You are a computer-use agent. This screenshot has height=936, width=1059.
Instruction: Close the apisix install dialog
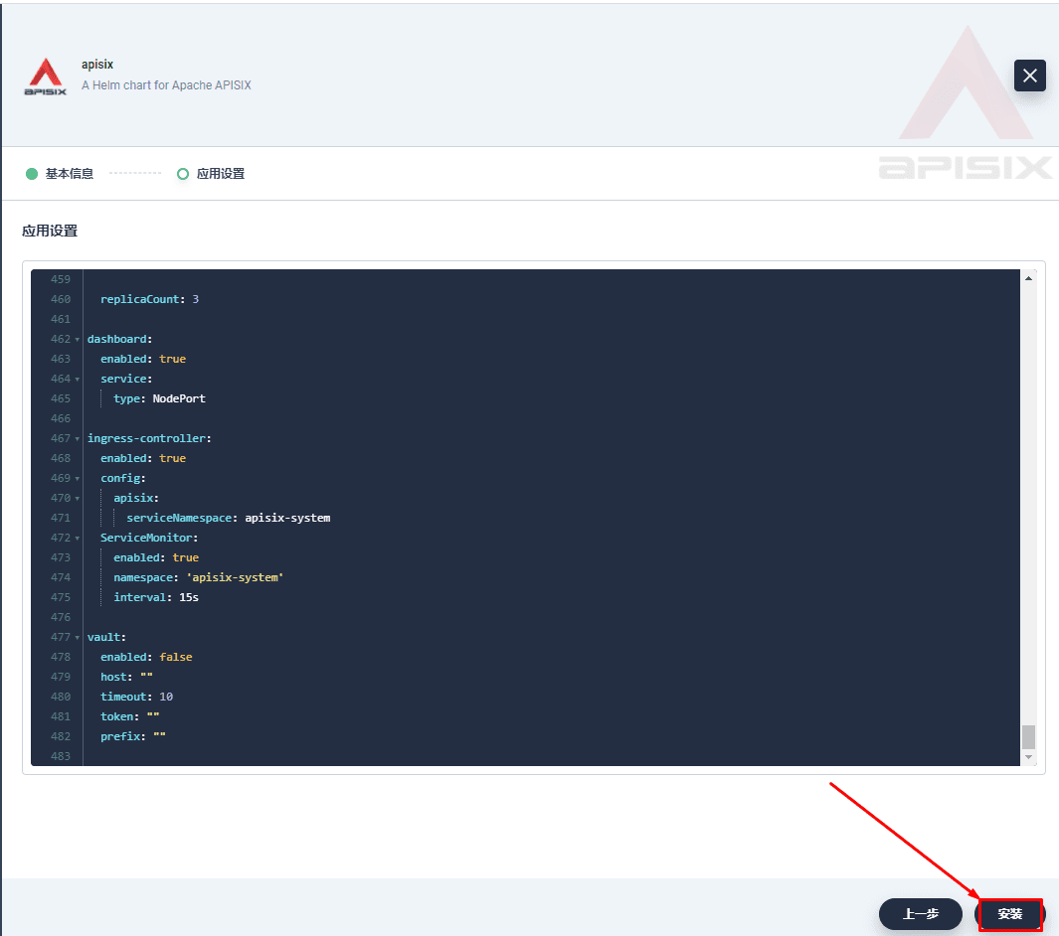pos(1029,76)
